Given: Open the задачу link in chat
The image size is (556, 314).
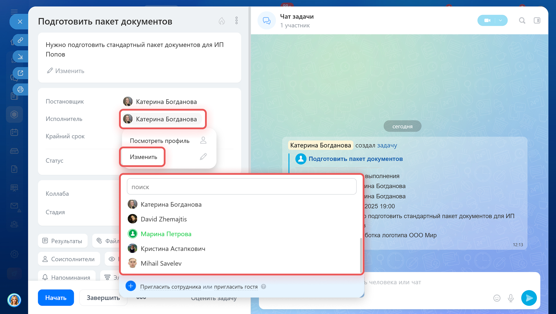Looking at the screenshot, I should (387, 145).
